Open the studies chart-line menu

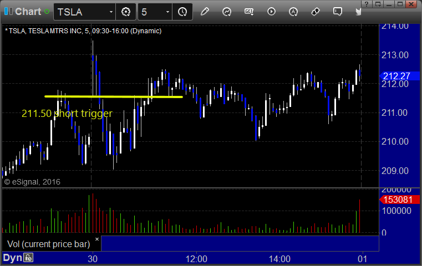[x=227, y=12]
